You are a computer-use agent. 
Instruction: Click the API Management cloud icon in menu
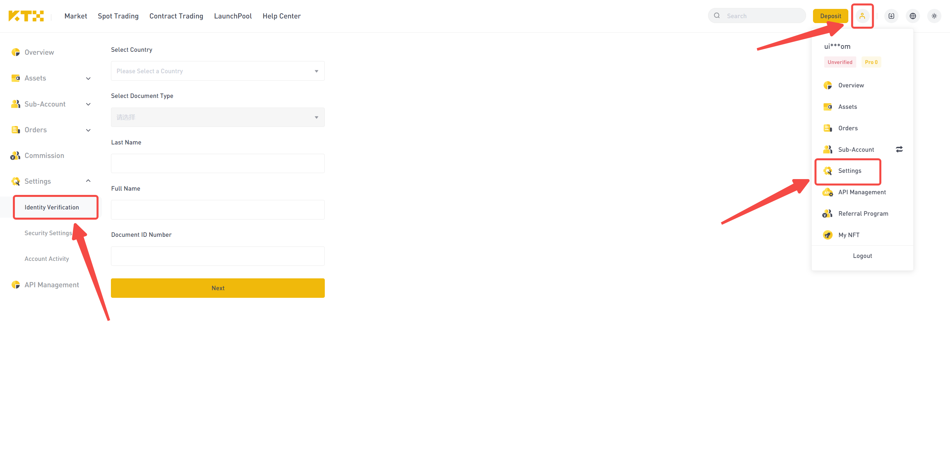click(827, 192)
